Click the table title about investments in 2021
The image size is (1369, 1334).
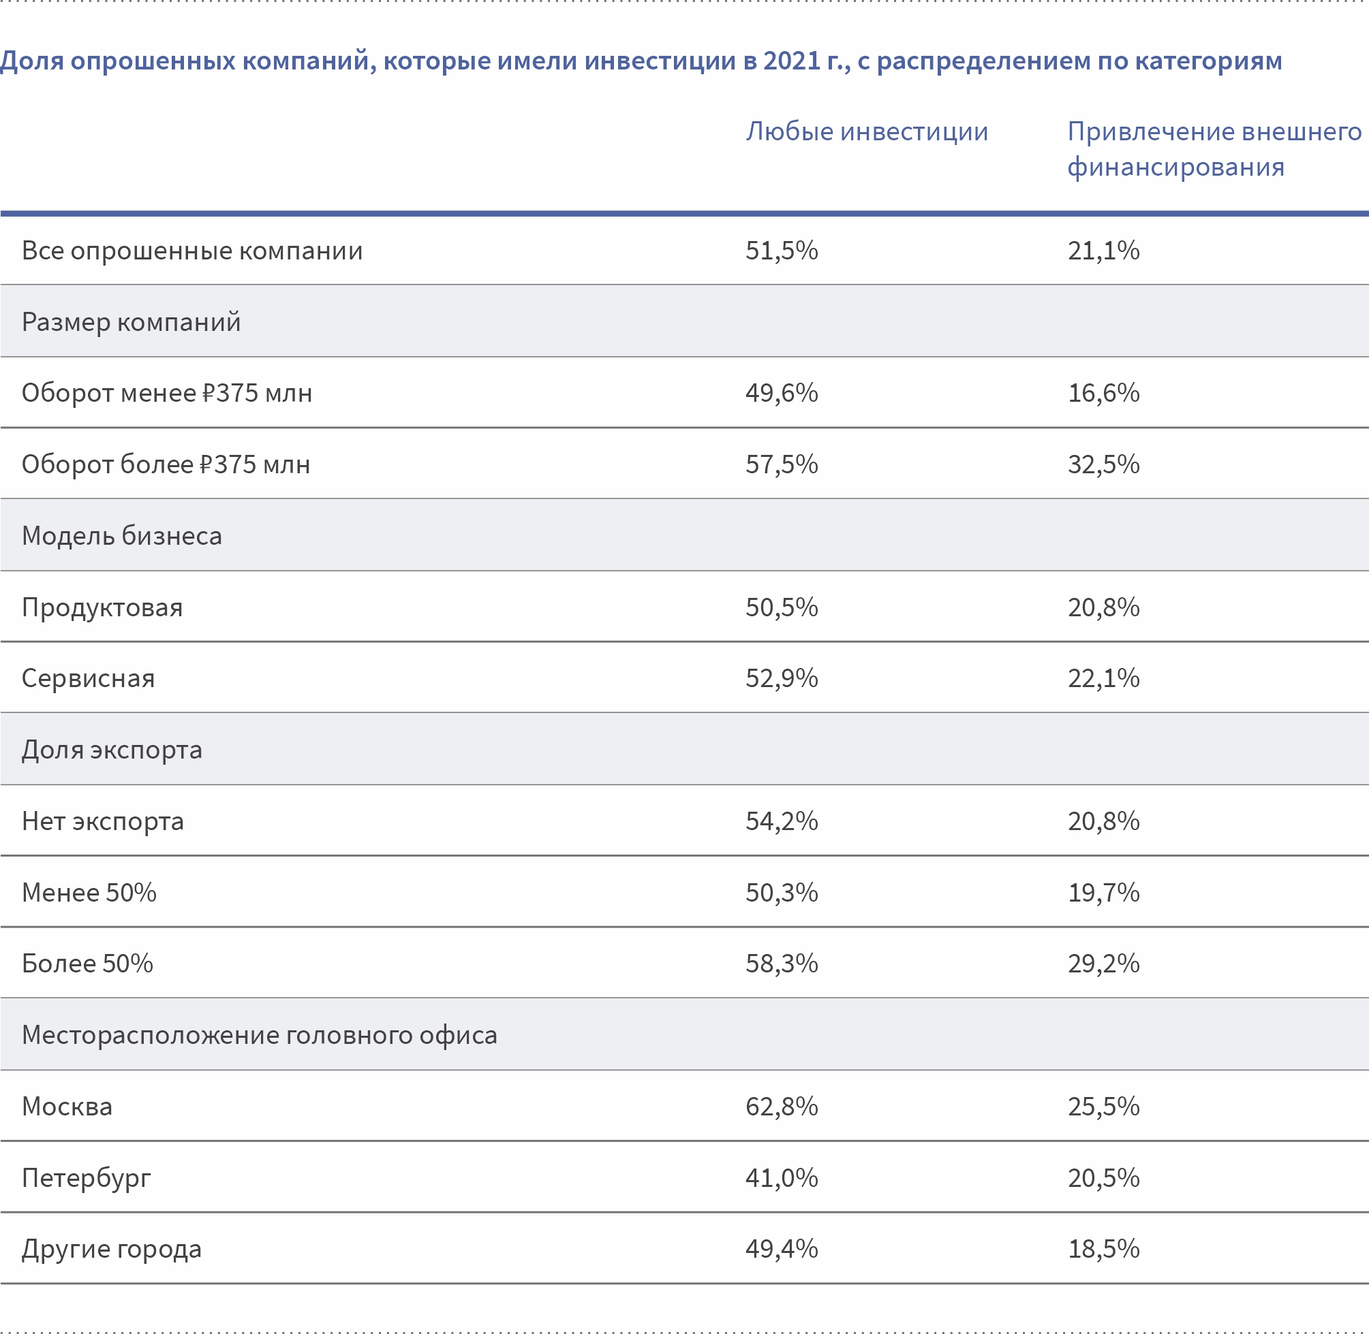641,62
